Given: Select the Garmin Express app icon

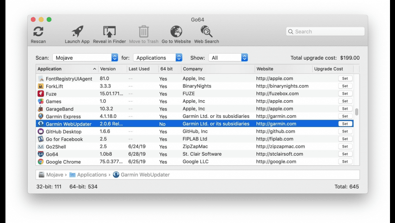Looking at the screenshot, I should click(40, 117).
